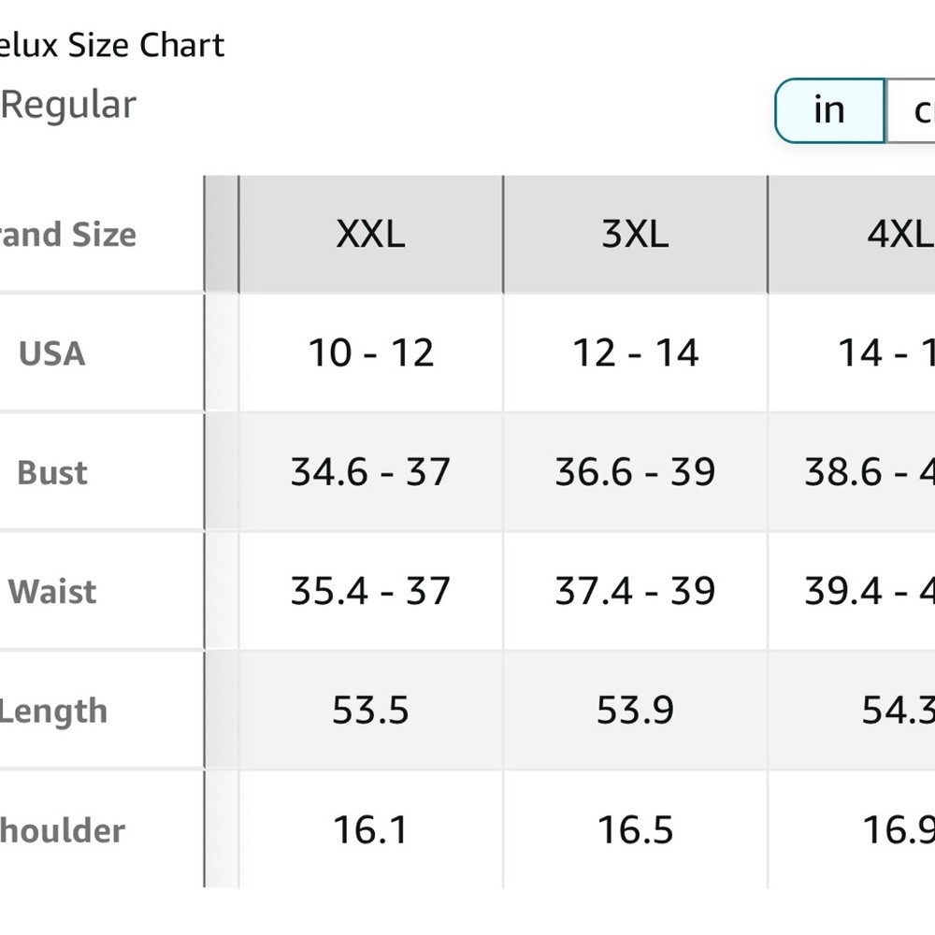Click XXL USA size 10 - 12 cell
The image size is (935, 935).
[371, 352]
